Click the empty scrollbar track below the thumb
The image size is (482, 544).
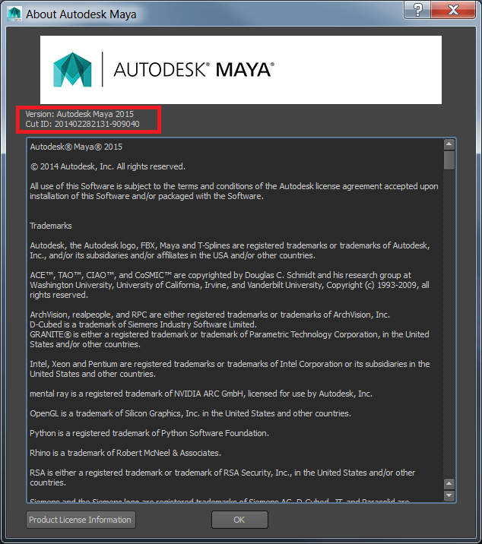click(449, 324)
